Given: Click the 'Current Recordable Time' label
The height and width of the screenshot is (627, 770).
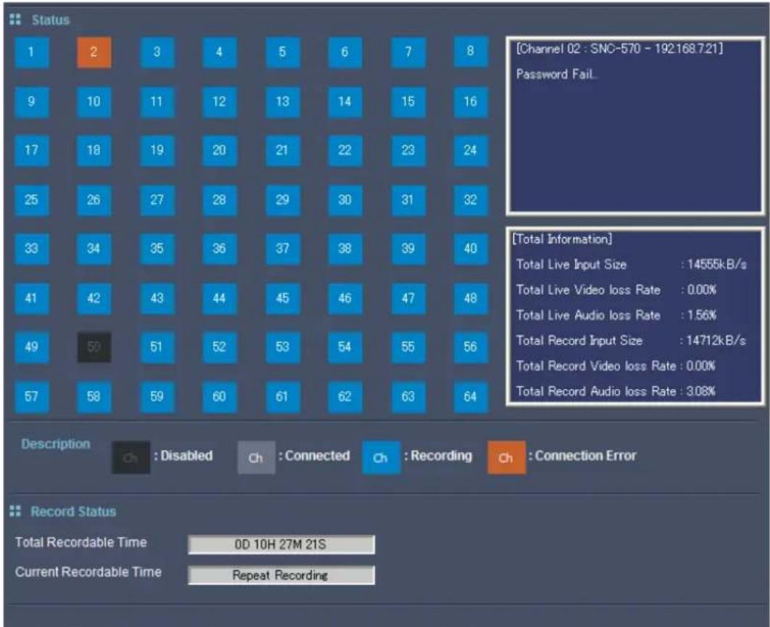Looking at the screenshot, I should point(88,572).
